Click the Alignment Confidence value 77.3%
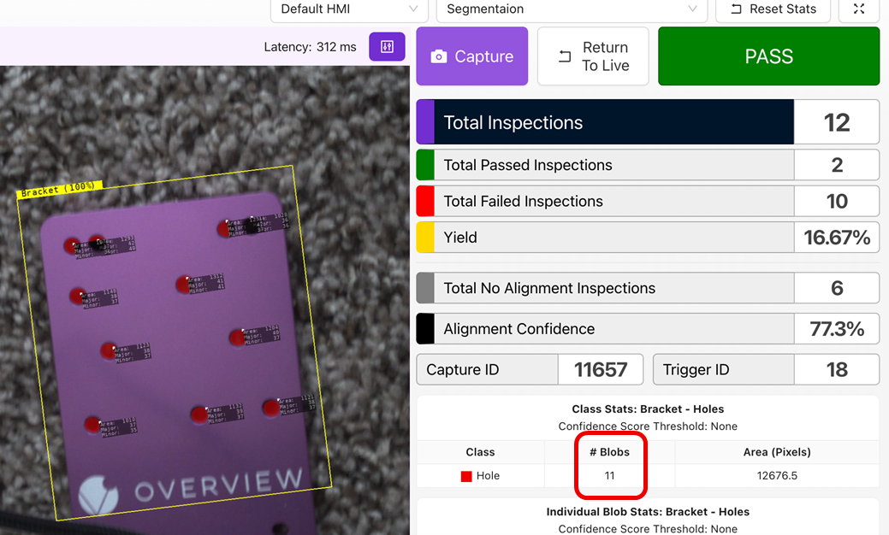889x535 pixels. (837, 329)
